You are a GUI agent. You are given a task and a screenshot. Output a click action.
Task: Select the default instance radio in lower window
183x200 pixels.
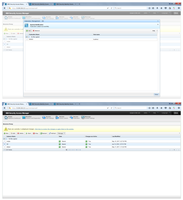[x=5, y=147]
